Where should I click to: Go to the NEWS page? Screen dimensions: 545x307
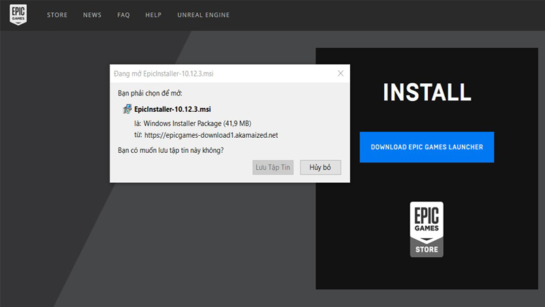tap(92, 15)
